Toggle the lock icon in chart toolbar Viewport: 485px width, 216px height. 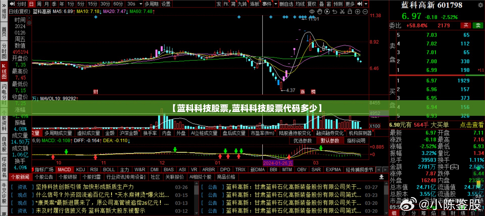[350, 12]
